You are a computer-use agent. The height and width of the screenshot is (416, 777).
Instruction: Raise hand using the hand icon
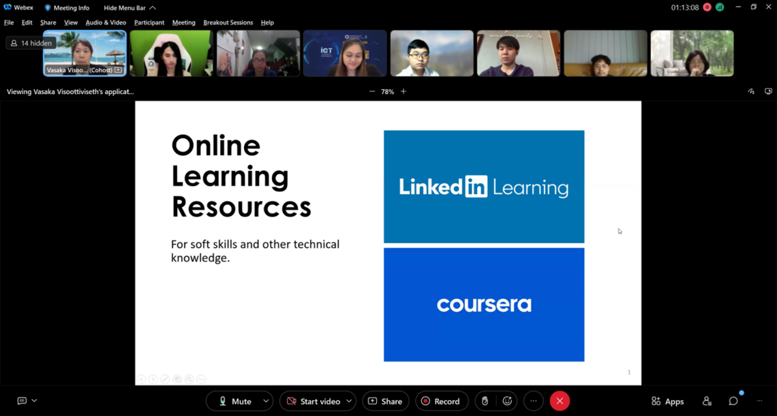(x=485, y=401)
